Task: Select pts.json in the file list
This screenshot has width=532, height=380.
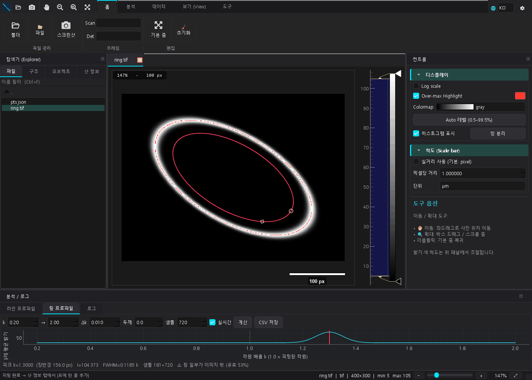Action: coord(53,102)
